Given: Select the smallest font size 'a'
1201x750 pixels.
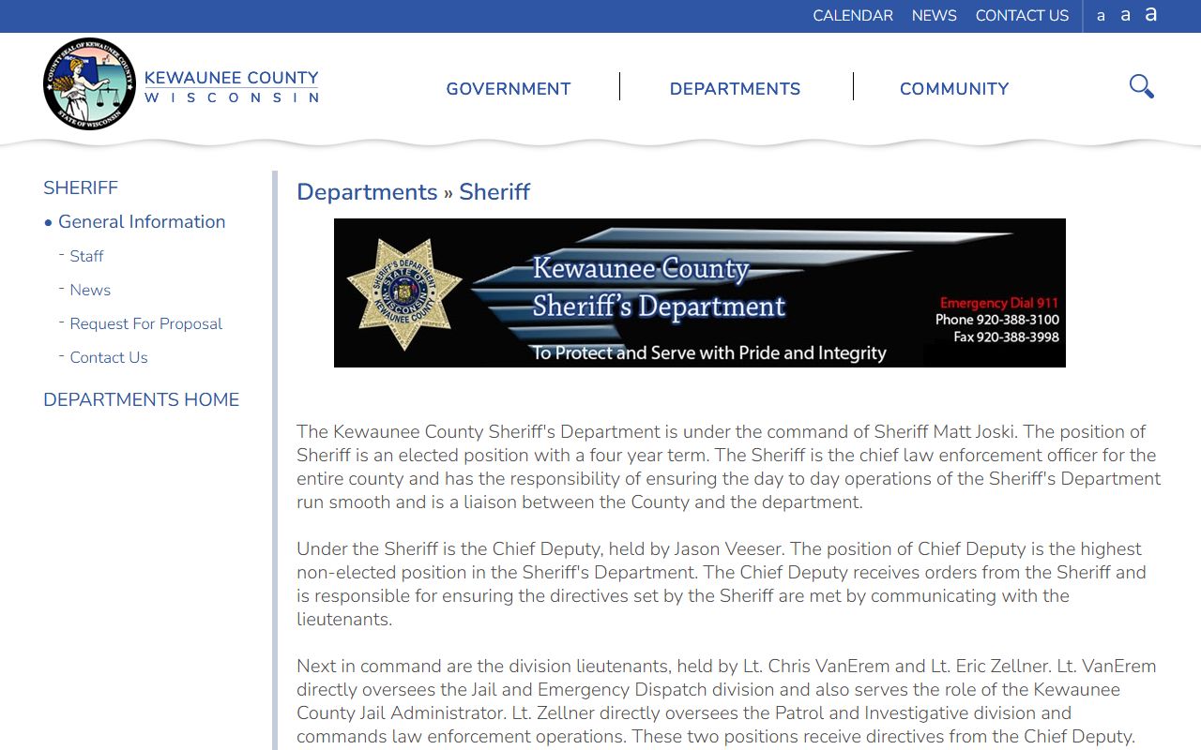Looking at the screenshot, I should (x=1101, y=16).
